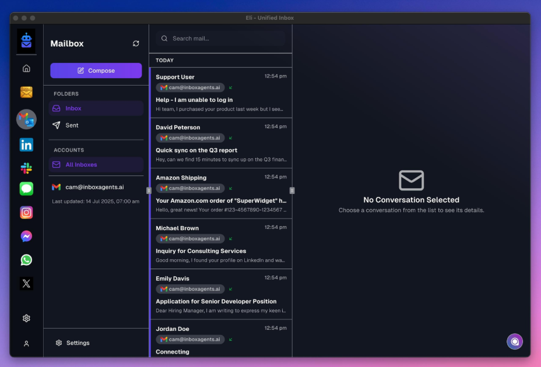Click the No Conversation Selected envelope icon
The height and width of the screenshot is (367, 541).
pyautogui.click(x=411, y=180)
